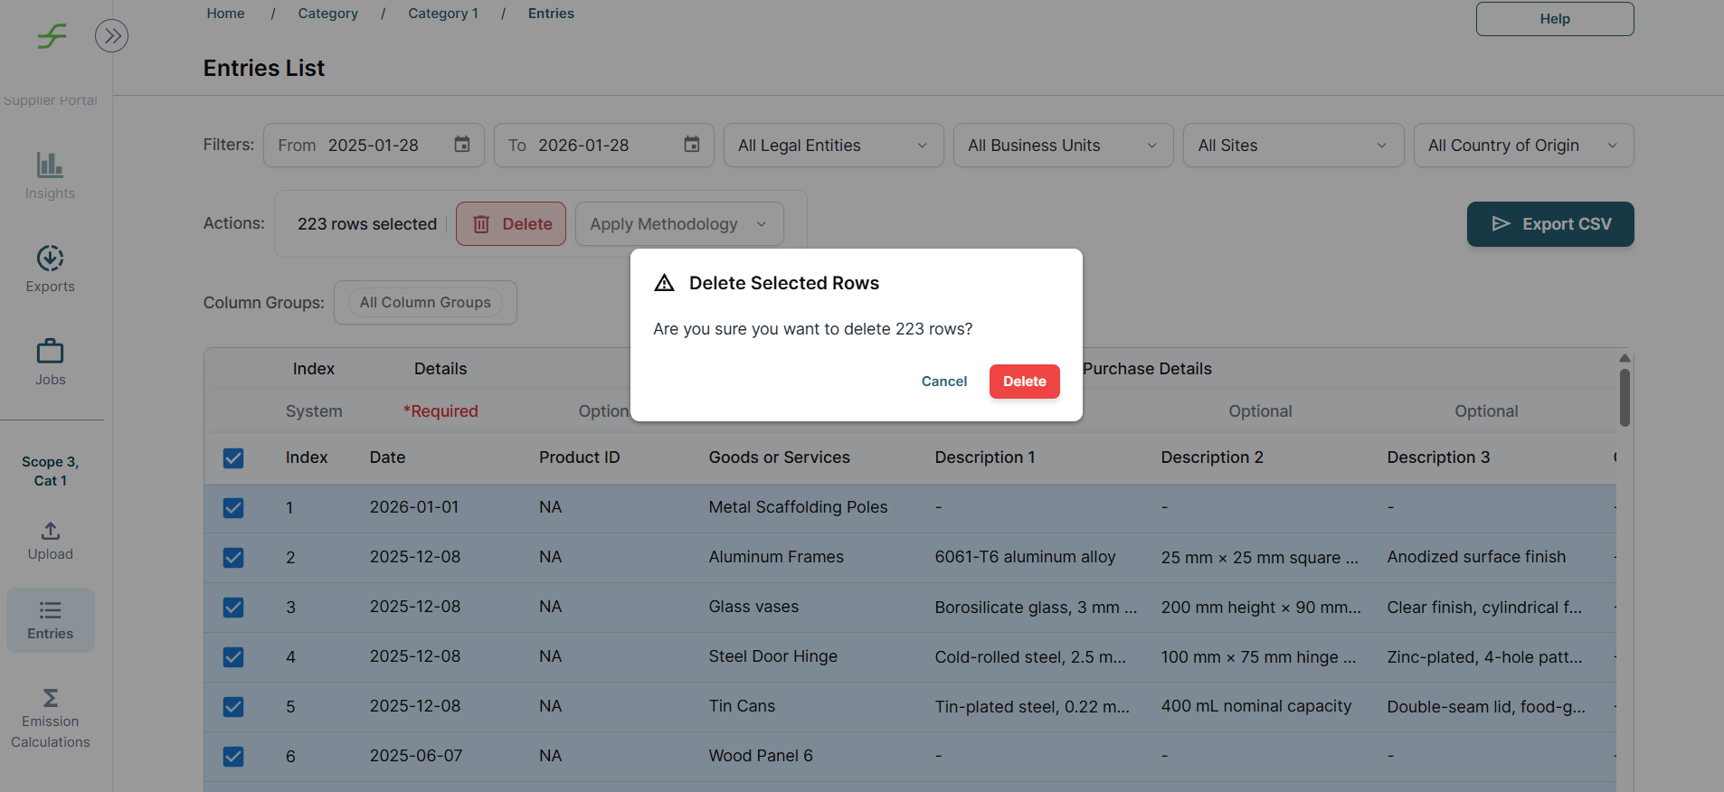Open calendar picker for From date
The width and height of the screenshot is (1724, 792).
462,145
